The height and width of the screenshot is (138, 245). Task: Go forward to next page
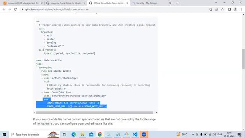[x=10, y=9]
